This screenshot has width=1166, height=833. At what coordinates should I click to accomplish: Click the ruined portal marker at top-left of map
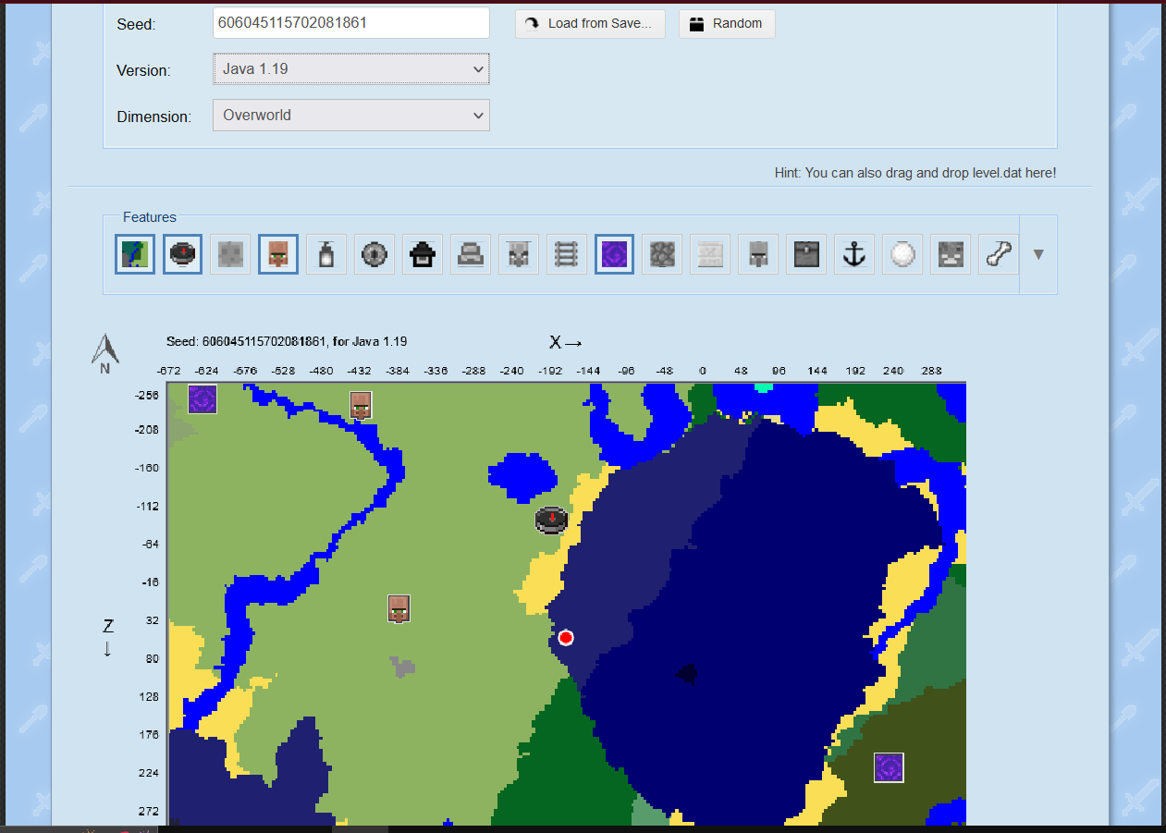point(203,399)
